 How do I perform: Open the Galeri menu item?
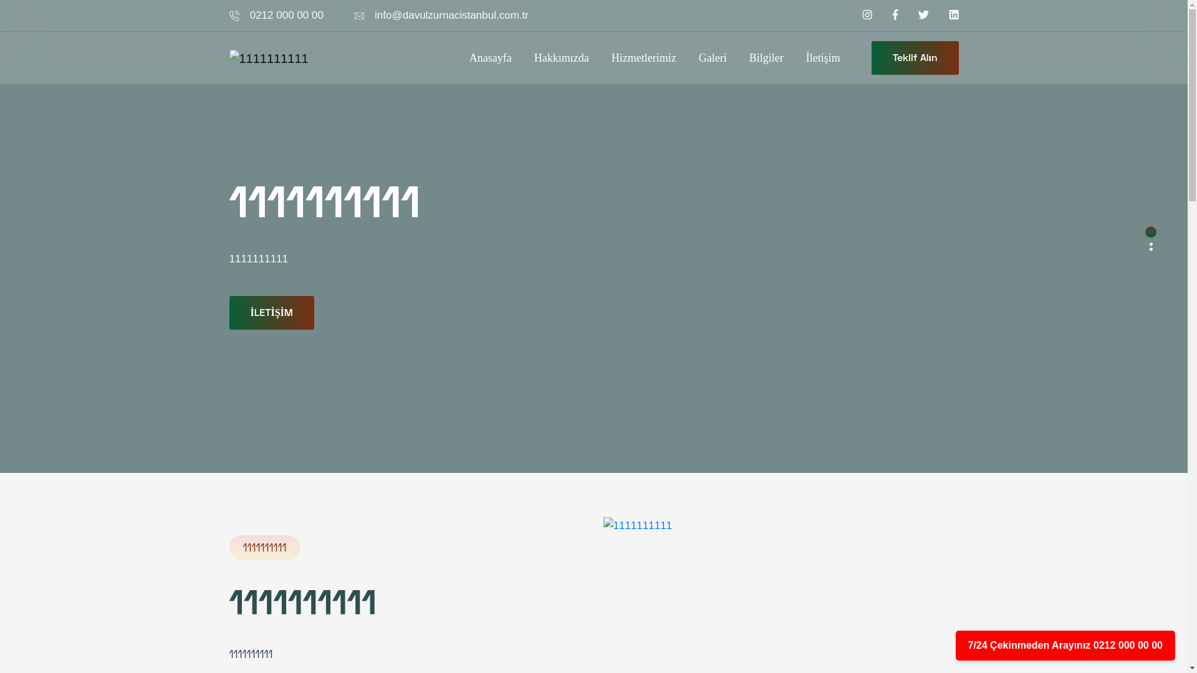712,58
